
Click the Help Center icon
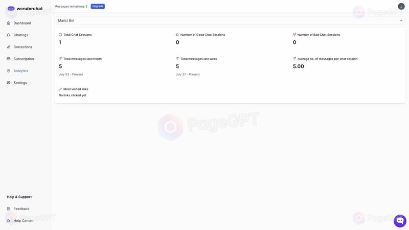(9, 221)
